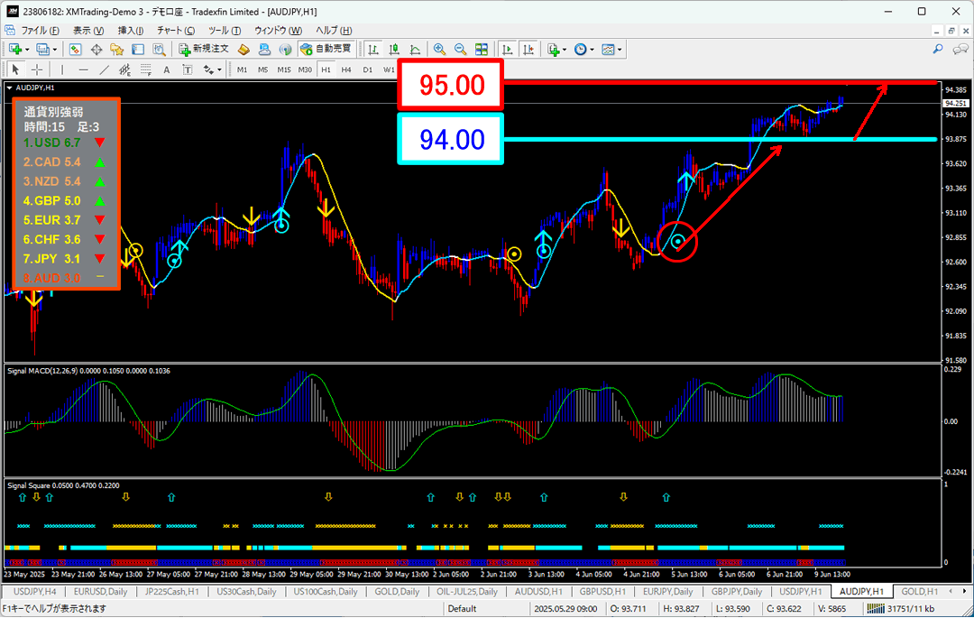Open the search magnifier in top-right toolbar
Viewport: 974px width, 618px height.
938,49
